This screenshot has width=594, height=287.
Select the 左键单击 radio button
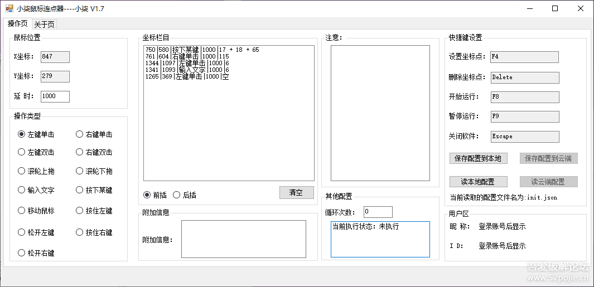coord(36,134)
